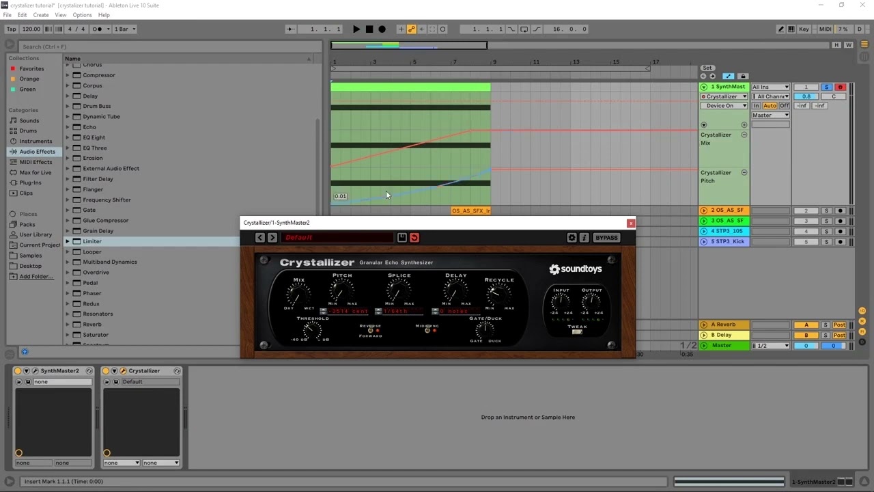This screenshot has height=492, width=874.
Task: Enable Key map mode switch
Action: (x=804, y=29)
